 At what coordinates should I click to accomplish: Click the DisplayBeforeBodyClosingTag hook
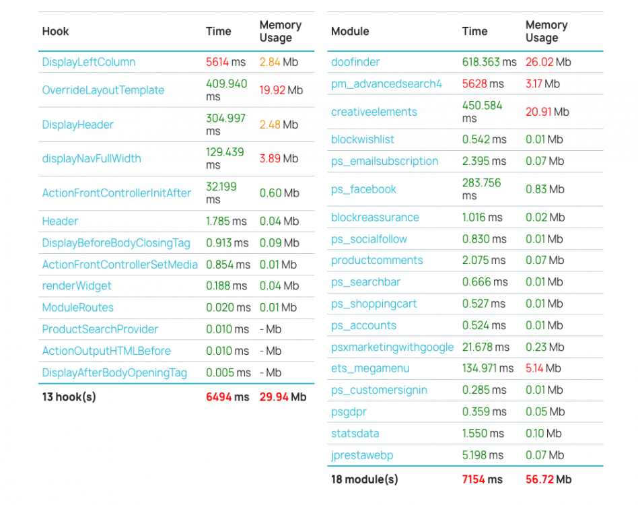click(116, 243)
